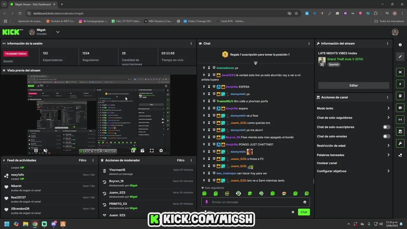Click the mini-player icon on preview
Image resolution: width=407 pixels, height=229 pixels.
point(133,150)
